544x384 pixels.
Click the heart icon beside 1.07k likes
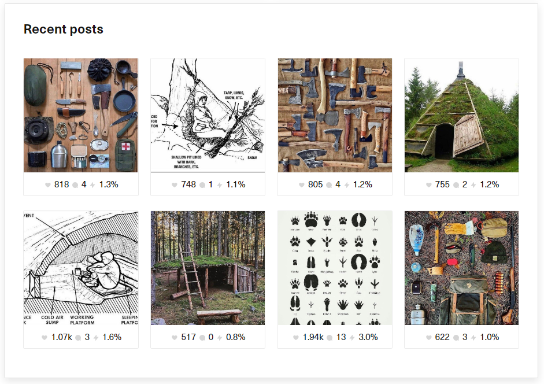click(x=45, y=338)
